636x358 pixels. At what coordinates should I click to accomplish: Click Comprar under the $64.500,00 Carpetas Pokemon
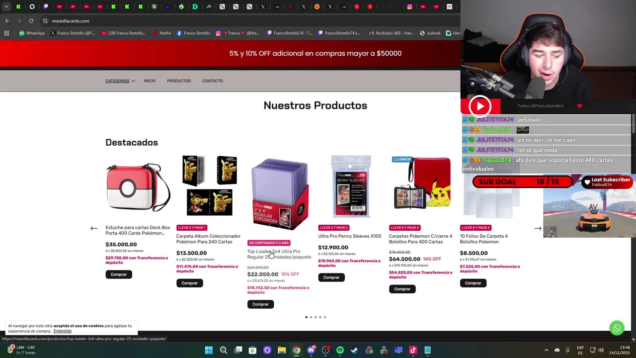click(402, 289)
